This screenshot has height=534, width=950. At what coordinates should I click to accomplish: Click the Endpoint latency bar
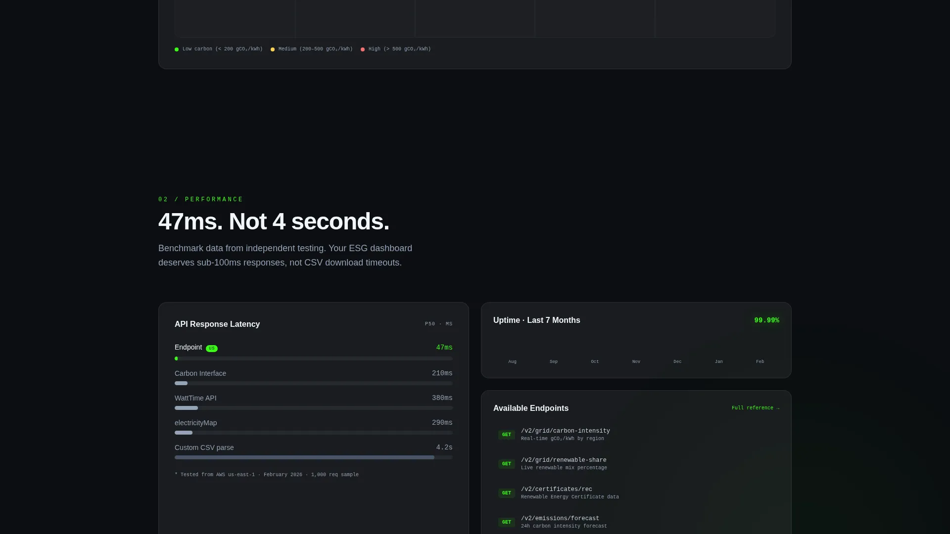pyautogui.click(x=314, y=358)
